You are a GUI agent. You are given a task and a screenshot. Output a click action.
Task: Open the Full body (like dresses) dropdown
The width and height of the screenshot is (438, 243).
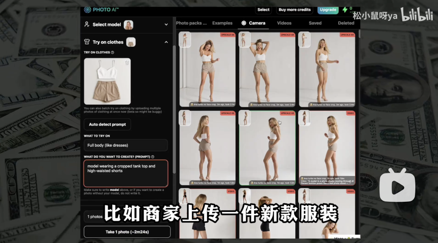tap(126, 145)
